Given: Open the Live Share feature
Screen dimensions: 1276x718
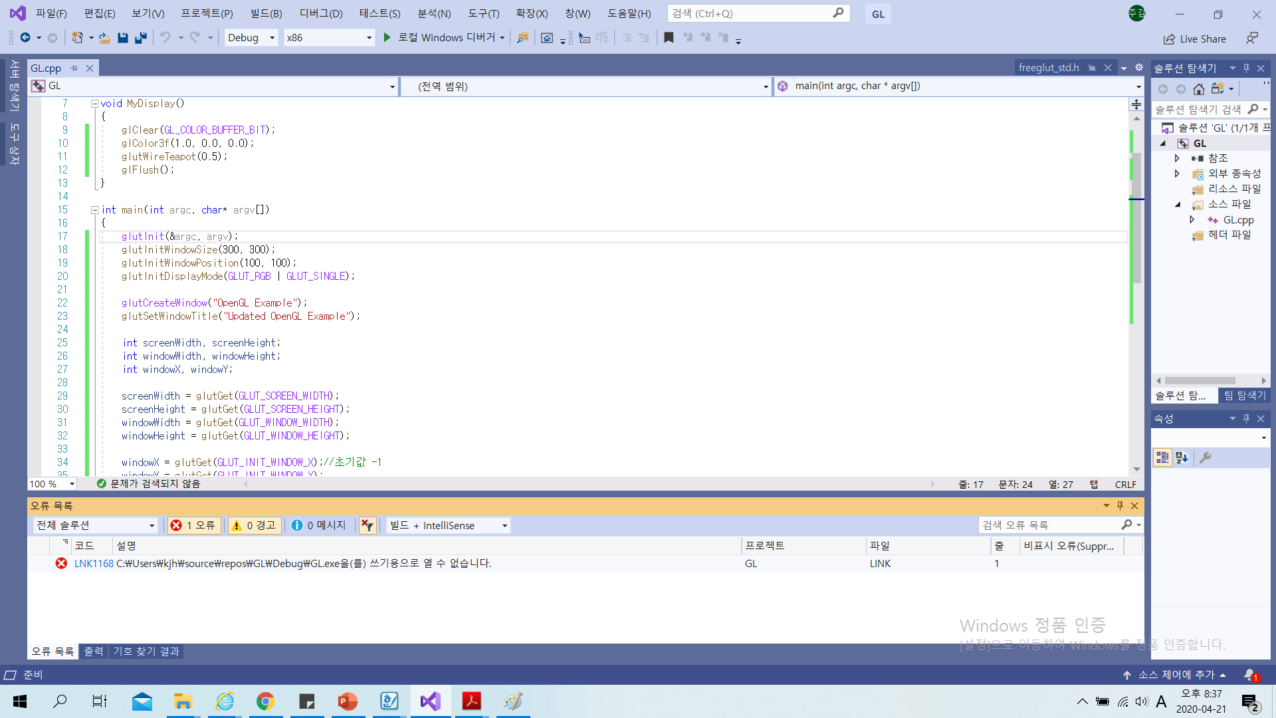Looking at the screenshot, I should 1195,39.
